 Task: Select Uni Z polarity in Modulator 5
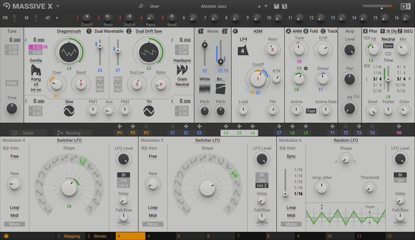pos(262,185)
